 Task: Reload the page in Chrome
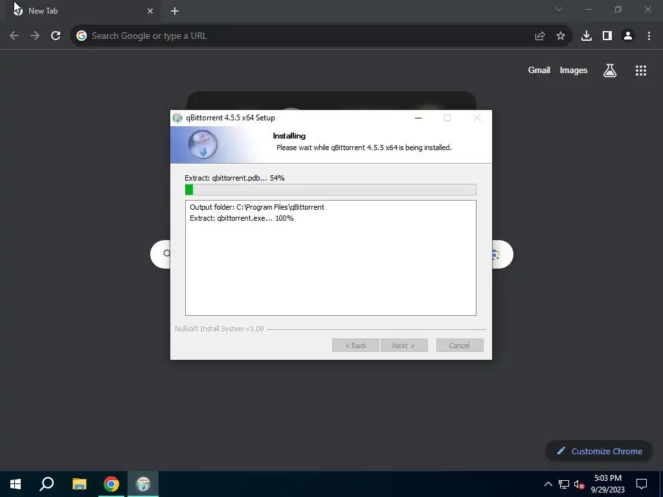click(56, 36)
